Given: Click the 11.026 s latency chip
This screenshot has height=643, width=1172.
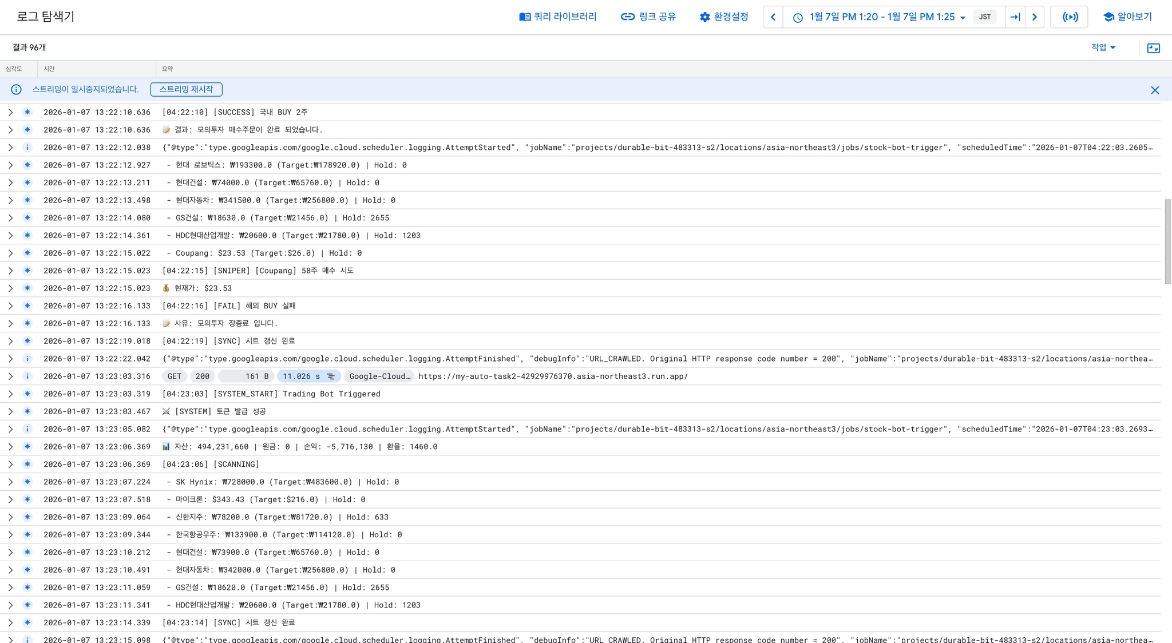Looking at the screenshot, I should pos(308,376).
